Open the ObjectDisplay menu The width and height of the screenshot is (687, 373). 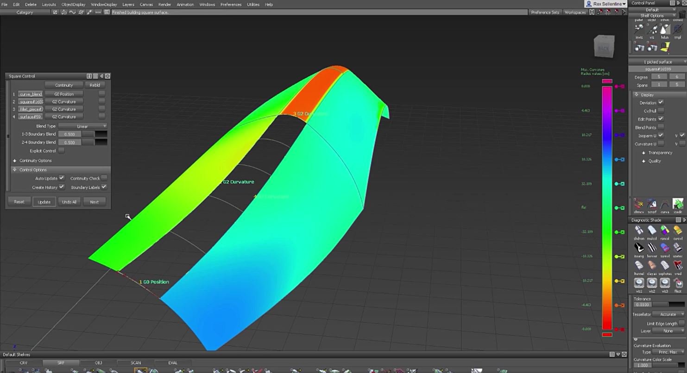click(x=74, y=5)
